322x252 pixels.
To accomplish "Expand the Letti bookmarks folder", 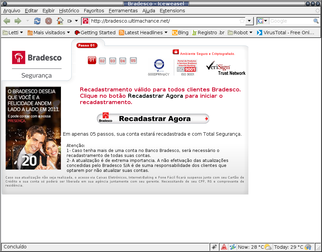I will pos(13,33).
